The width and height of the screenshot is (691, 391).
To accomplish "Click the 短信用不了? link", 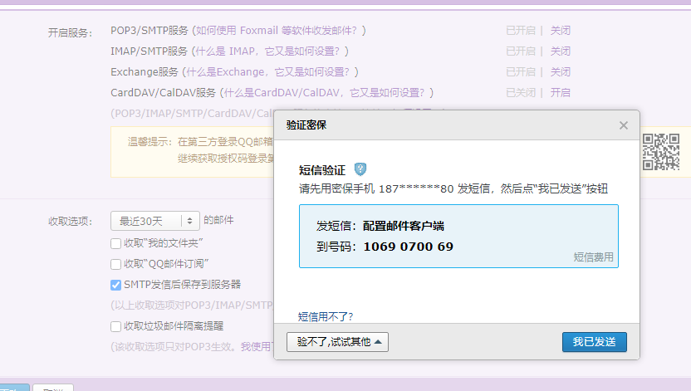I will [x=326, y=316].
